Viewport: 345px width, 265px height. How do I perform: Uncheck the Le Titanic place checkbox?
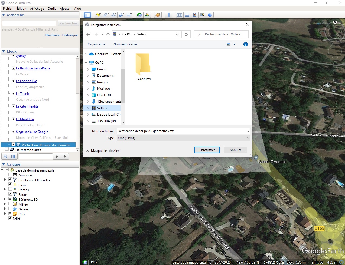pos(13,93)
